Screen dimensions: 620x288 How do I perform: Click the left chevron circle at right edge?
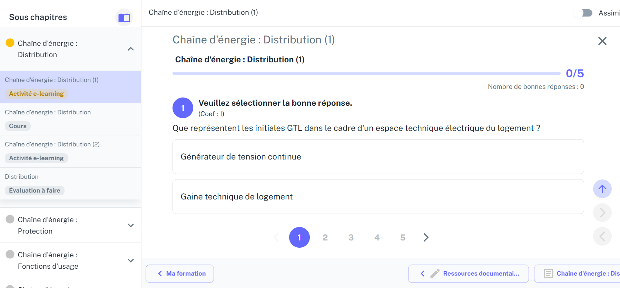602,236
